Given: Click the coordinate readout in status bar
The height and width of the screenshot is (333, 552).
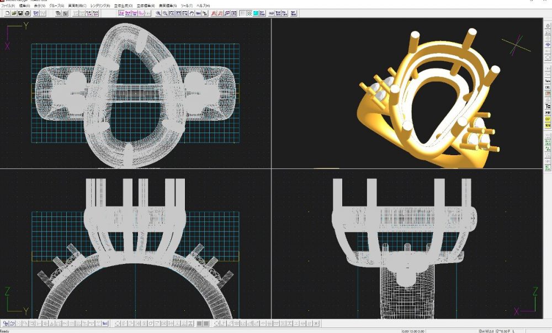Looking at the screenshot, I should click(x=413, y=331).
